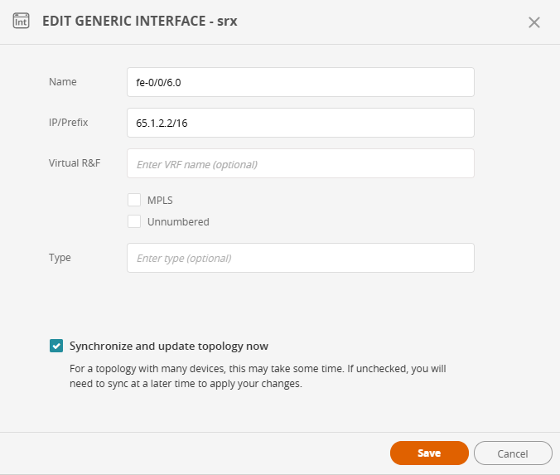Click the Unnumbered label text
This screenshot has width=560, height=475.
178,221
